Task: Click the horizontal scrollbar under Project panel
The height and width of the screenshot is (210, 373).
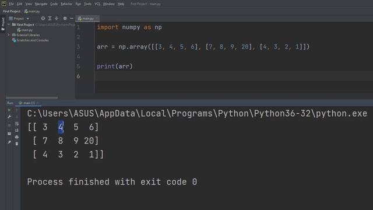Action: (x=32, y=97)
